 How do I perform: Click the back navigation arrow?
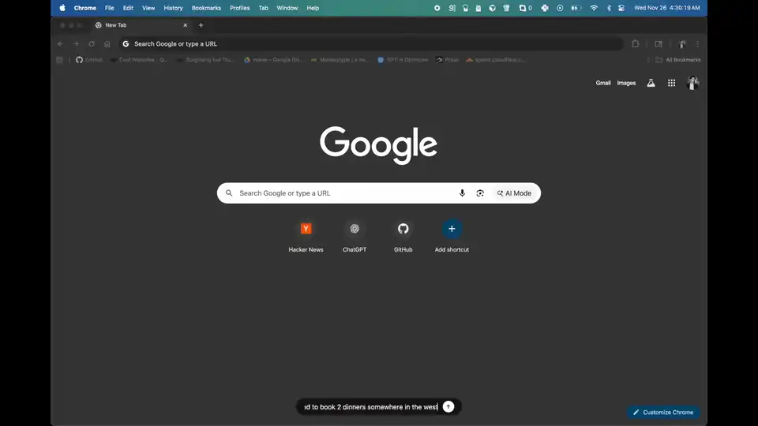coord(61,44)
